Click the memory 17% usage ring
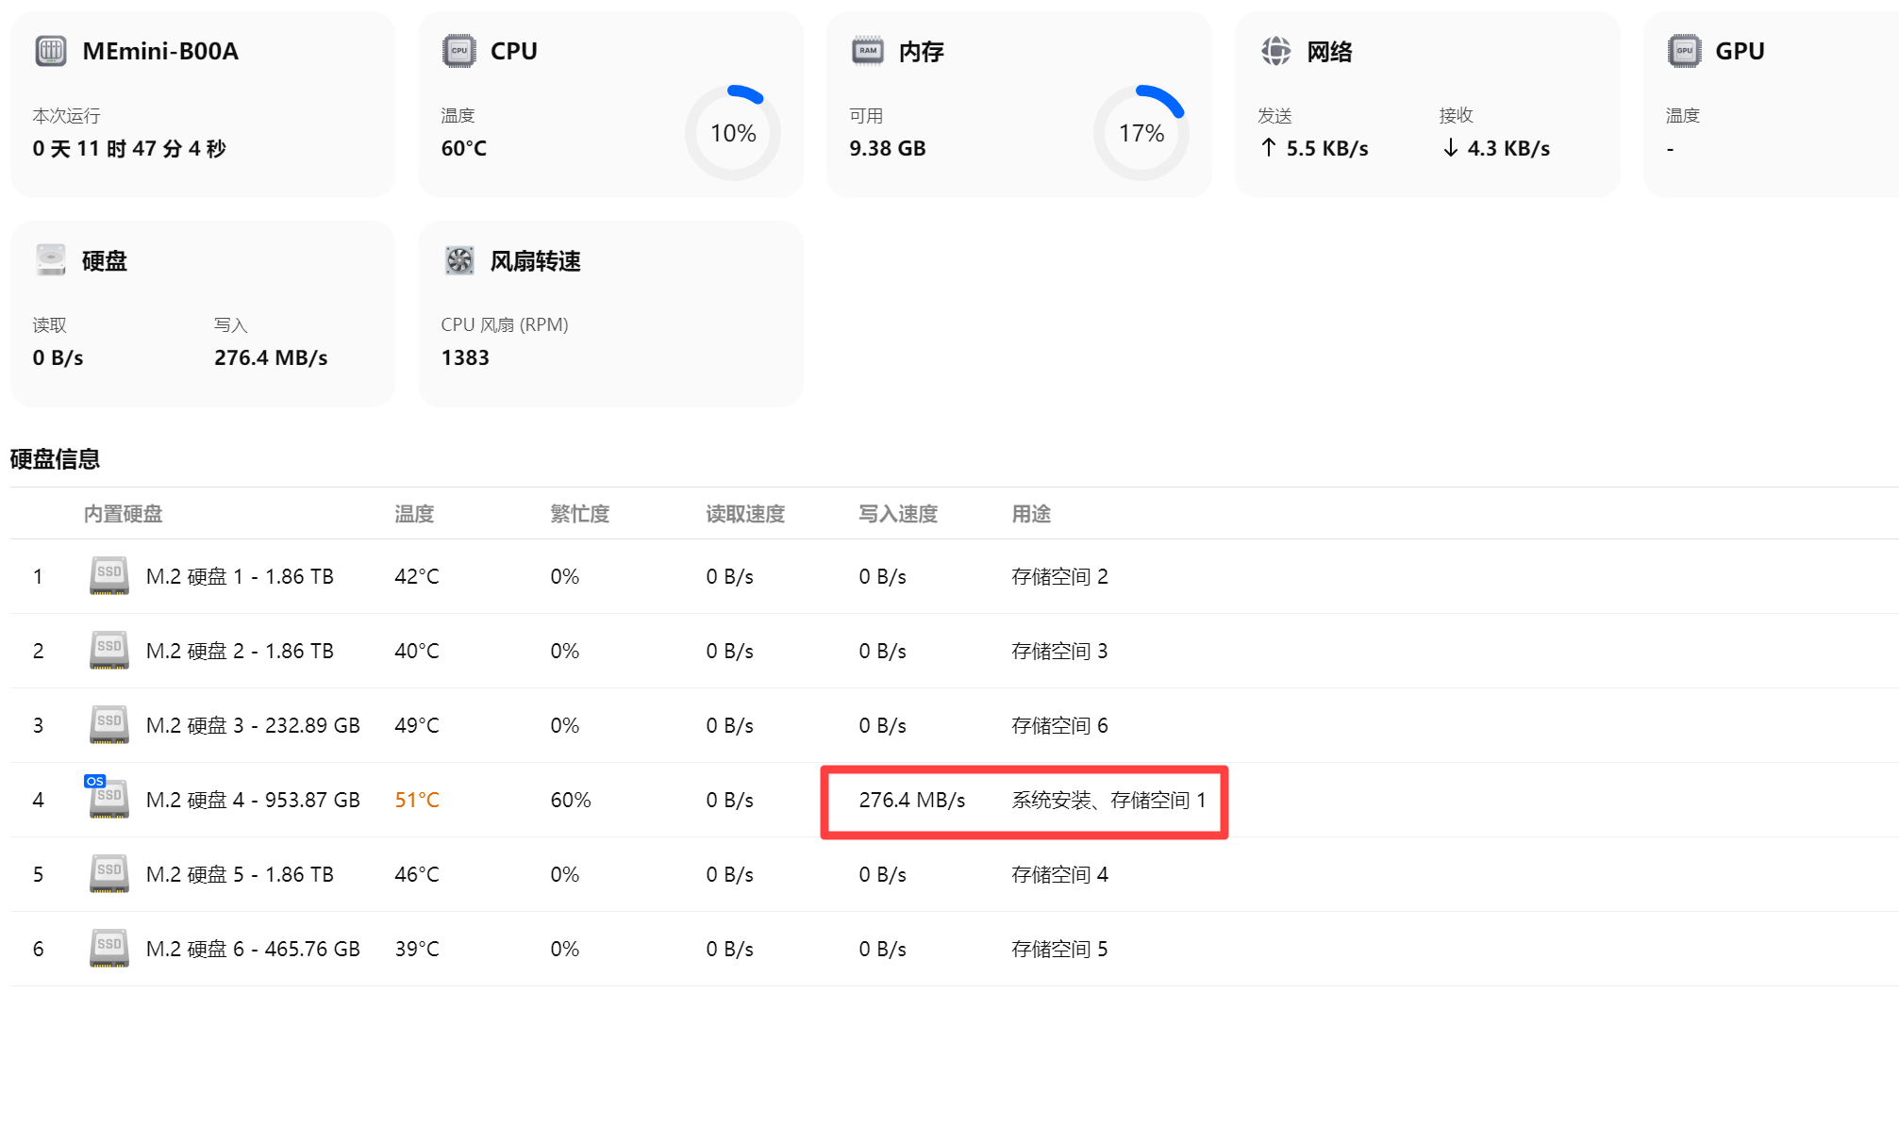This screenshot has width=1899, height=1125. (1141, 133)
